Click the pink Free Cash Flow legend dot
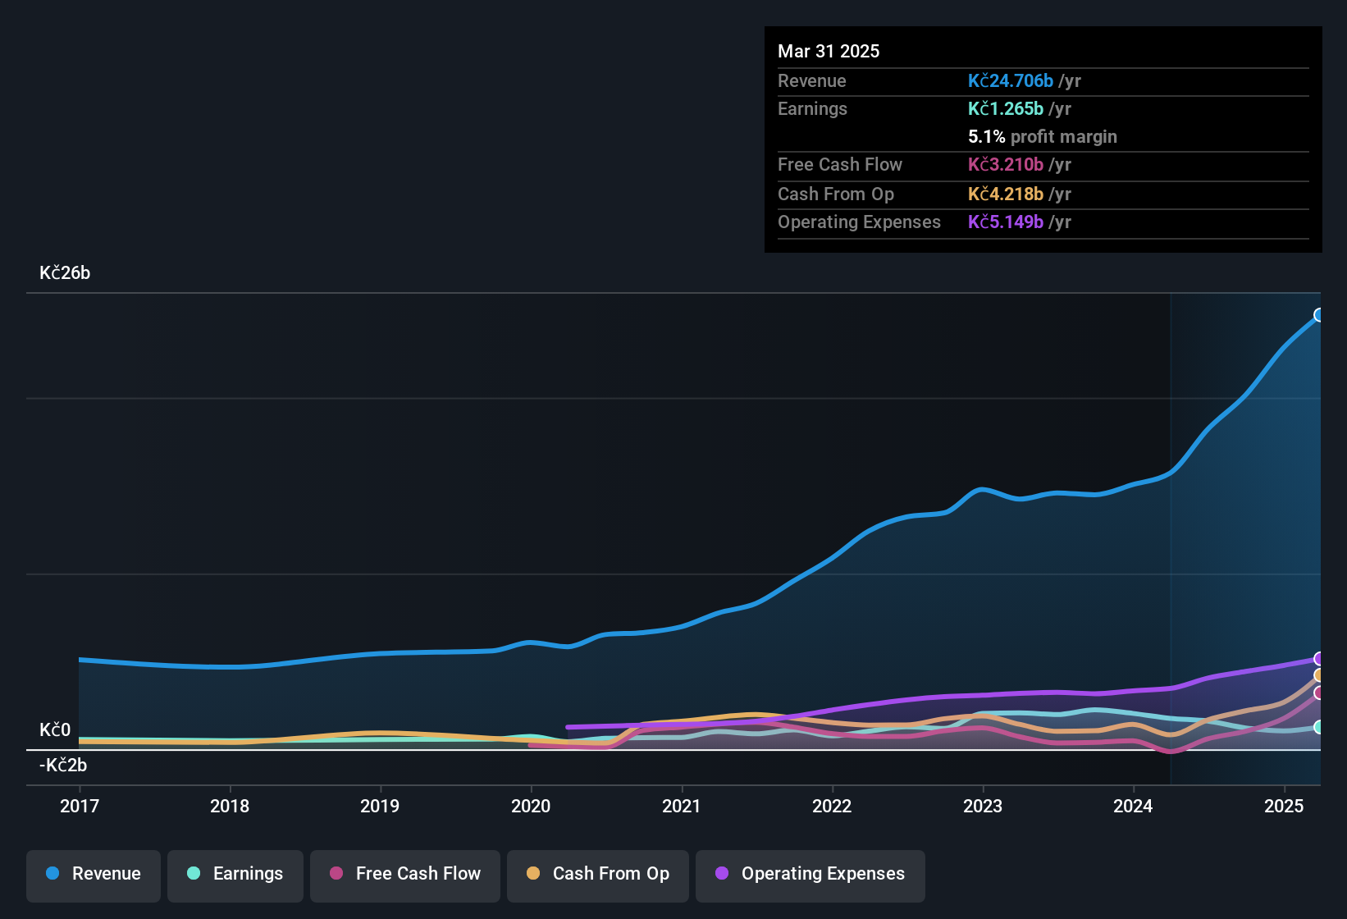This screenshot has width=1347, height=919. [336, 874]
